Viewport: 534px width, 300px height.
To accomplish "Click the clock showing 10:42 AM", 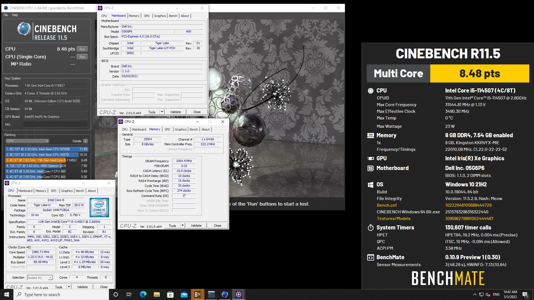I will click(510, 292).
